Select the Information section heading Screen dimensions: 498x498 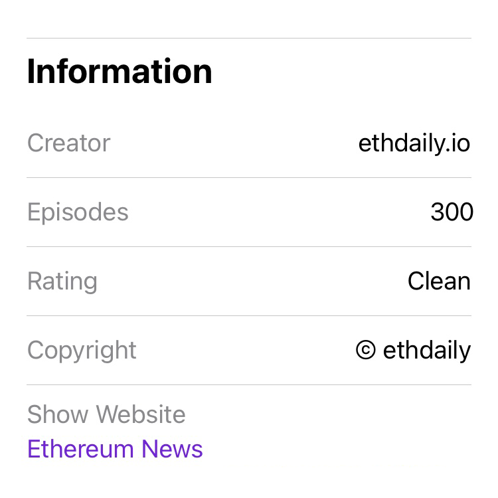click(x=120, y=72)
